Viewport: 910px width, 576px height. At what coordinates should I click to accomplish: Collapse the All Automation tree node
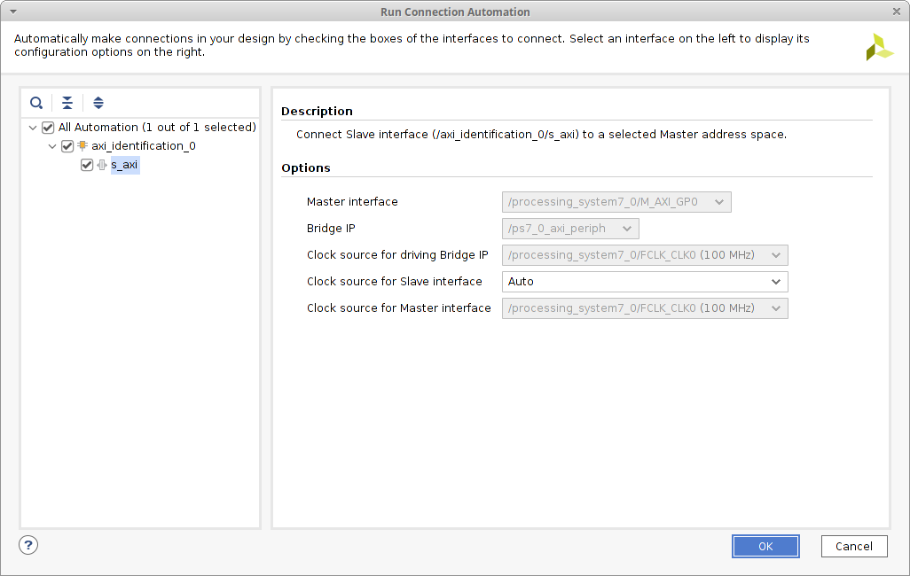[34, 128]
